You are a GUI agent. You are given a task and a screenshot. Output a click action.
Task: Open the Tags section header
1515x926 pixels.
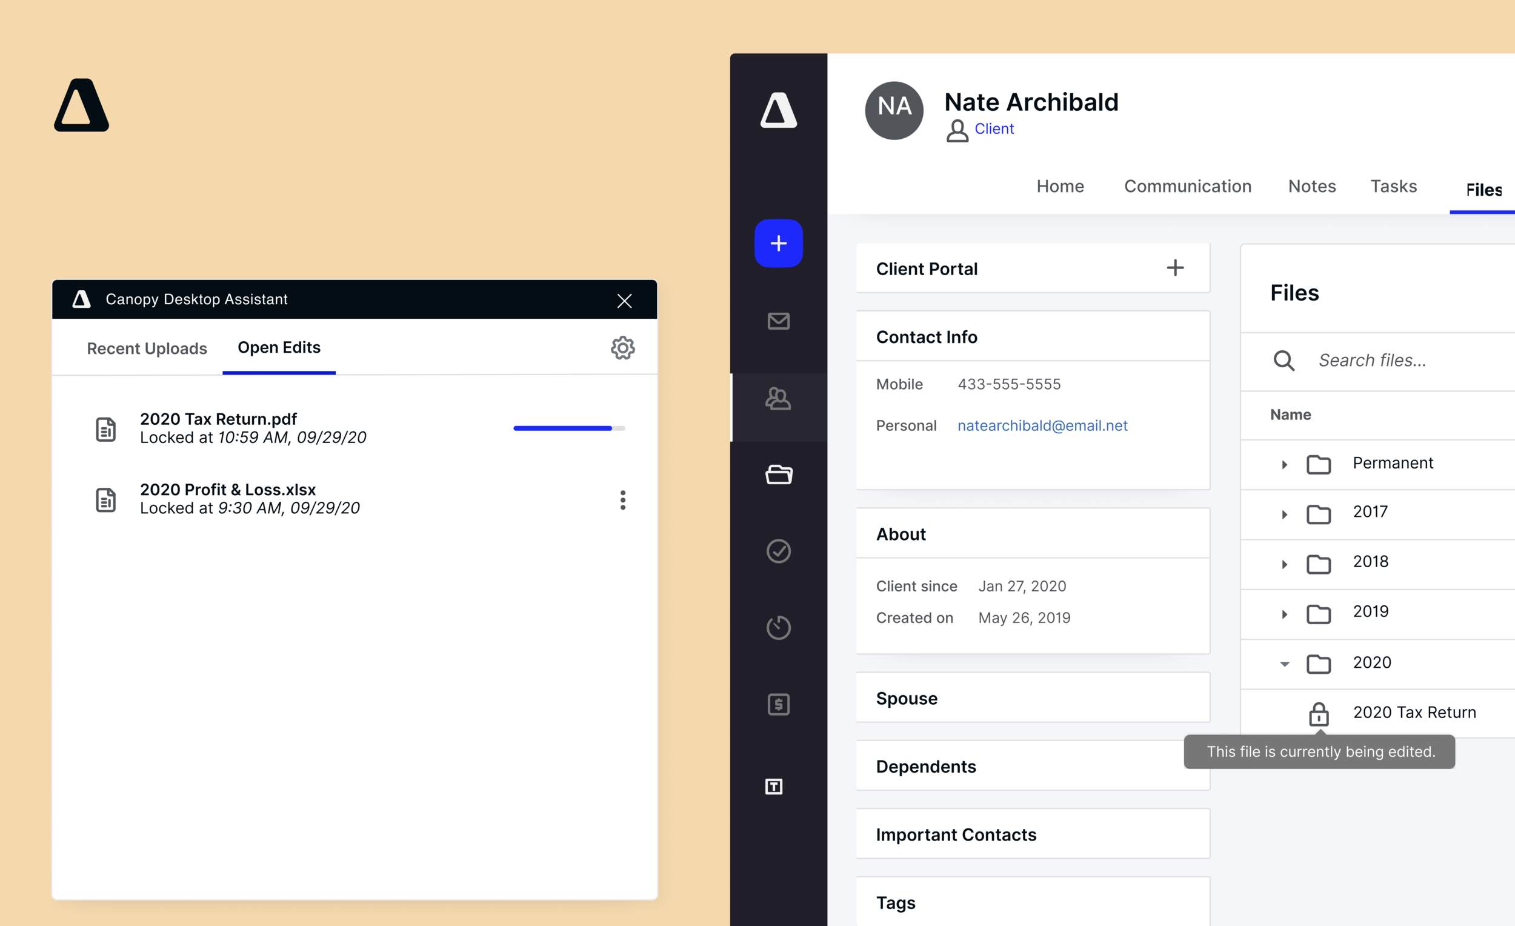coord(1033,902)
